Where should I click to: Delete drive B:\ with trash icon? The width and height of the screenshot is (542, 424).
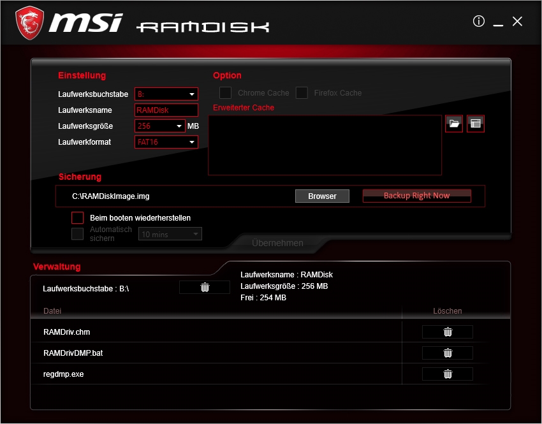point(205,288)
